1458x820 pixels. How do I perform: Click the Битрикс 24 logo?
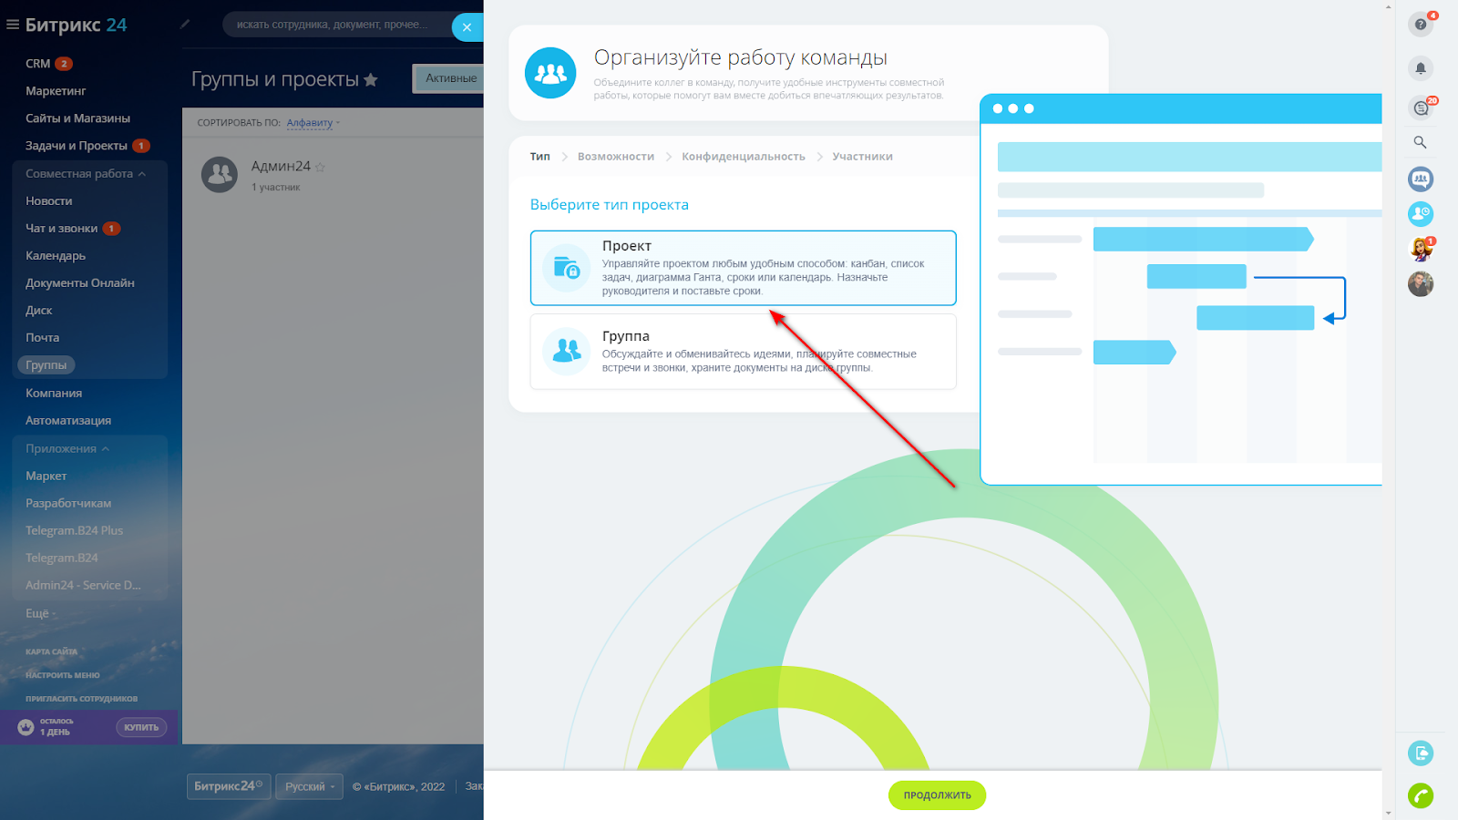pos(76,25)
